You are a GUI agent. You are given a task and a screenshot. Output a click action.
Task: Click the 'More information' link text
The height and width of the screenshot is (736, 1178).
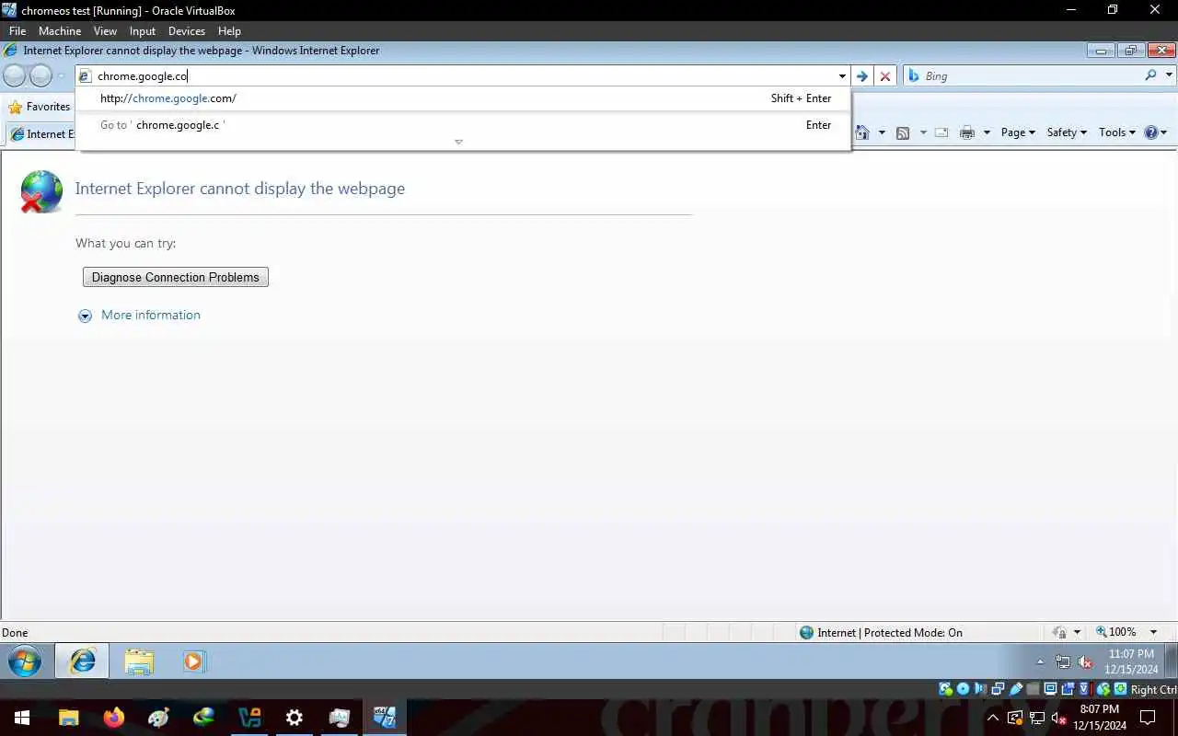(x=151, y=315)
